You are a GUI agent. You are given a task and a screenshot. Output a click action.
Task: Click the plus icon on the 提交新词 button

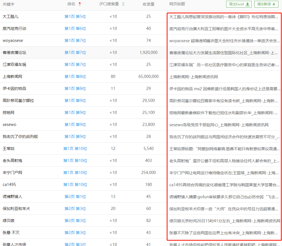click(273, 4)
